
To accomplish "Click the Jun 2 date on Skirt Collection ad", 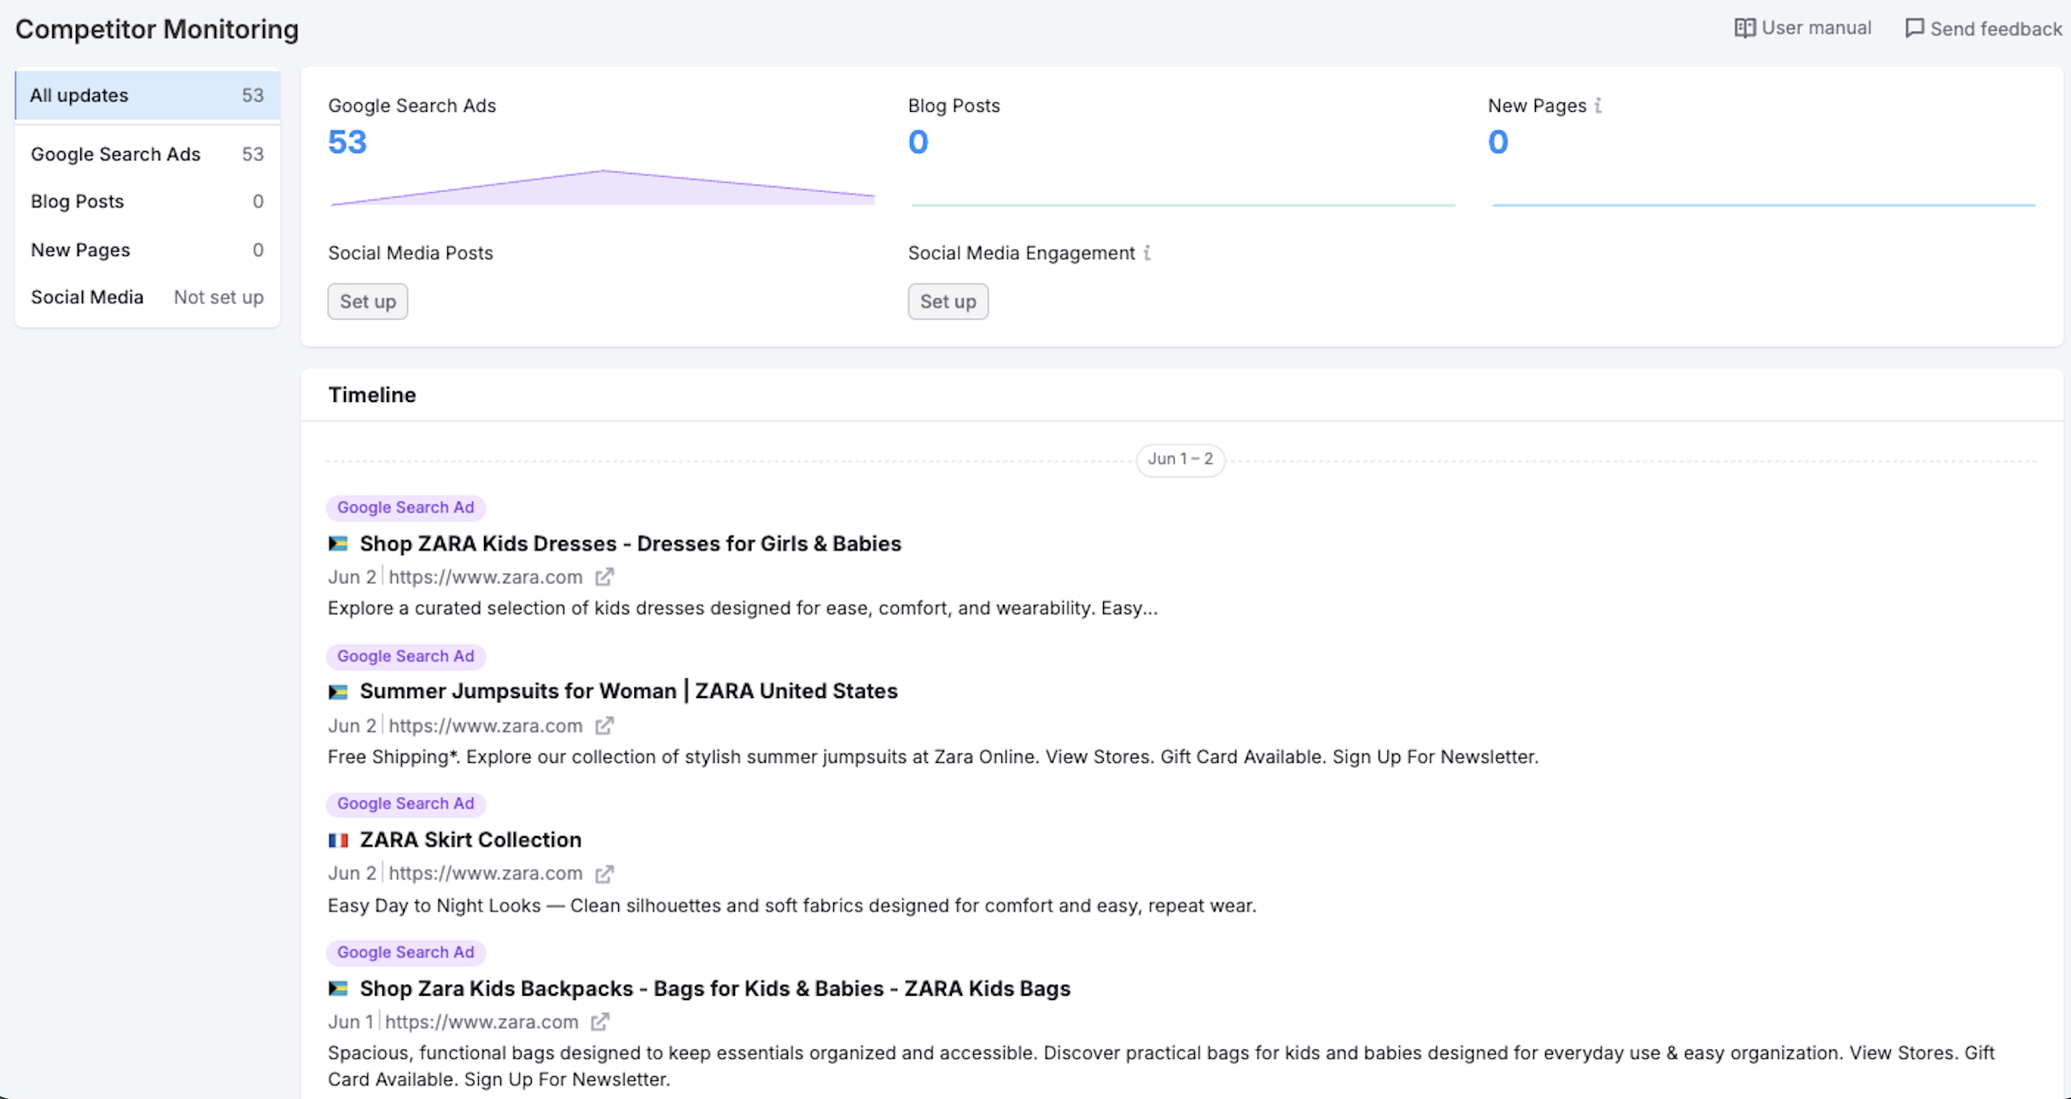I will point(352,874).
